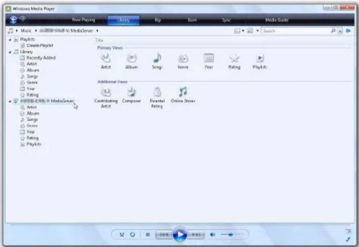Collapse the Playlists tree node
The height and width of the screenshot is (247, 359).
[x=10, y=40]
